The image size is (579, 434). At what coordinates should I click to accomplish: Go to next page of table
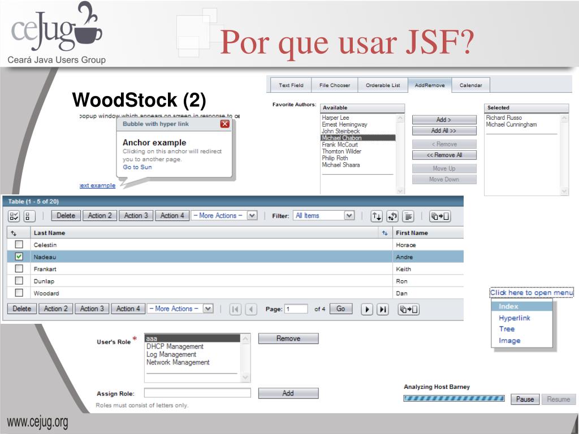click(366, 309)
